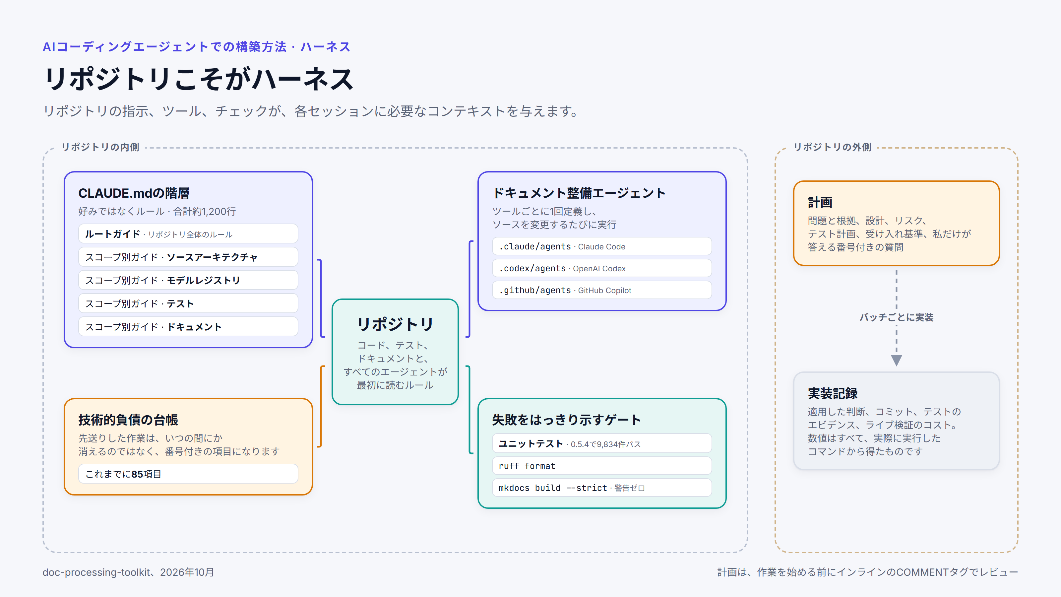The width and height of the screenshot is (1061, 597).
Task: Click the ツールごとに1回定義し description
Action: [x=554, y=218]
